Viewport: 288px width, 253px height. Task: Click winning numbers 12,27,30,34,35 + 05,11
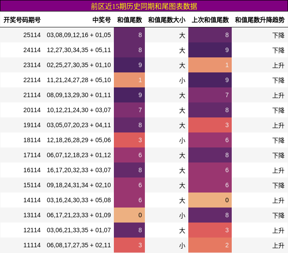pyautogui.click(x=79, y=50)
